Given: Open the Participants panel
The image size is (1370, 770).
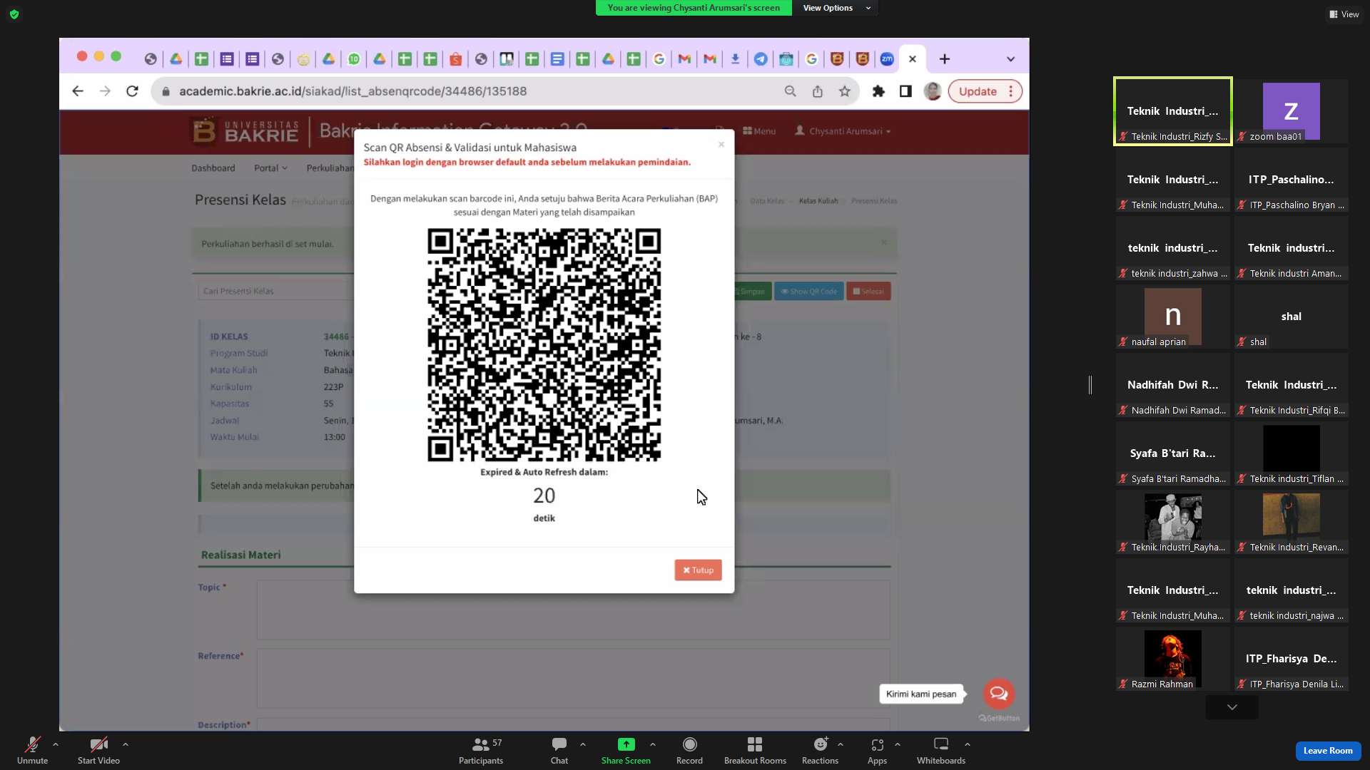Looking at the screenshot, I should click(x=481, y=750).
